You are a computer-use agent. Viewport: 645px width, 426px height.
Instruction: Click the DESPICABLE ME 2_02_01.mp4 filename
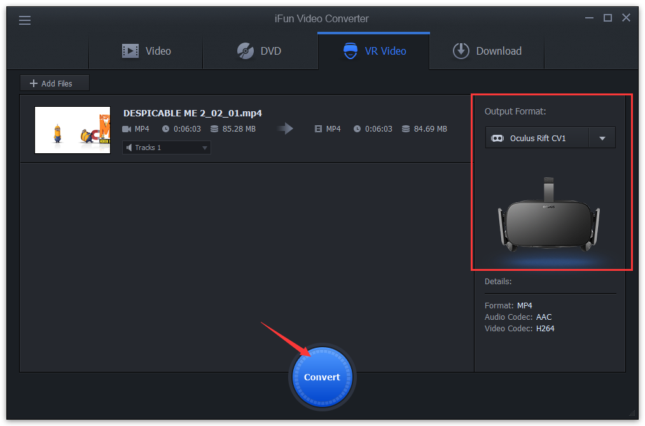(193, 113)
